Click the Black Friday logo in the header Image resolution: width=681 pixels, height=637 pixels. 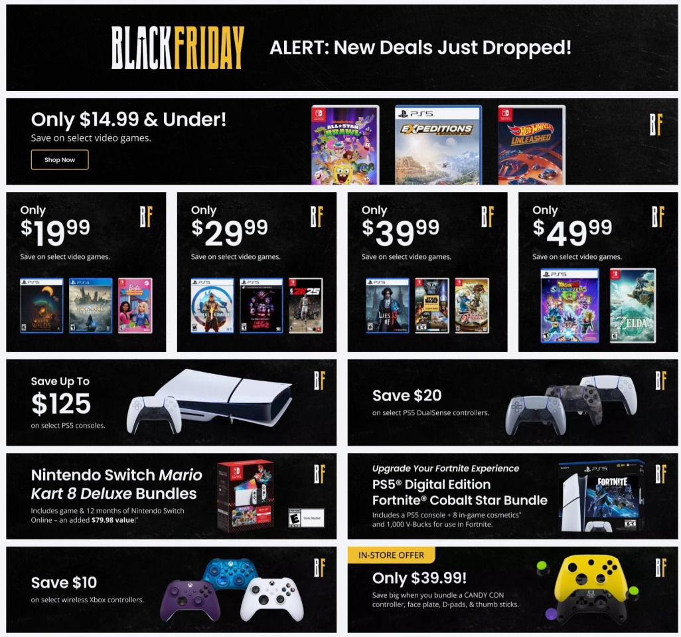click(178, 46)
